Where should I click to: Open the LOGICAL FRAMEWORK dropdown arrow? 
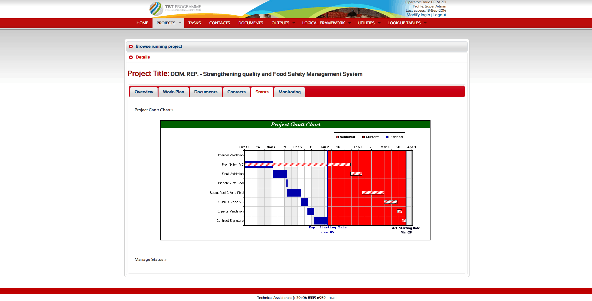tap(349, 23)
